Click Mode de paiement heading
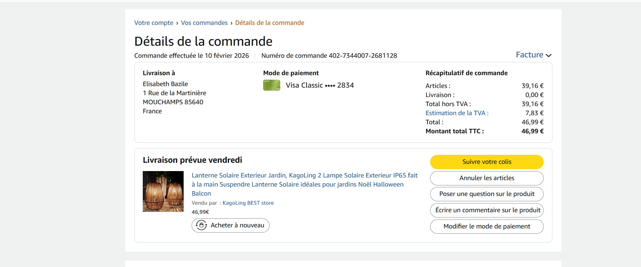 pos(291,73)
